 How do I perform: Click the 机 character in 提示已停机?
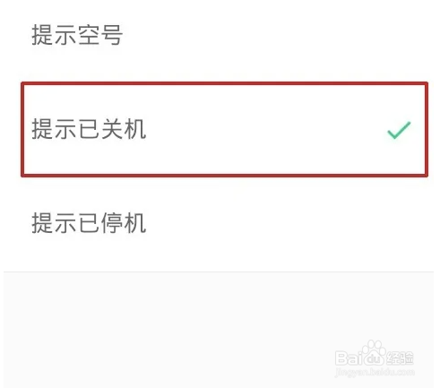135,223
